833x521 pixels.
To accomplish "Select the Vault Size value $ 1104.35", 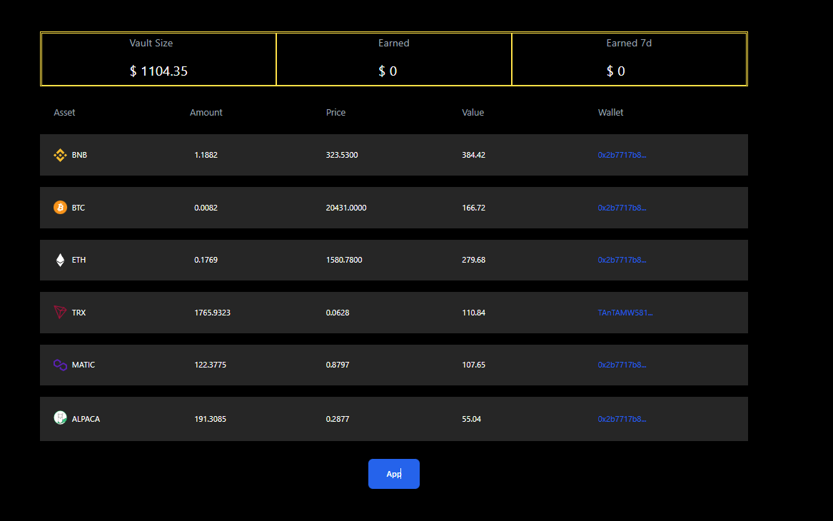I will 158,71.
